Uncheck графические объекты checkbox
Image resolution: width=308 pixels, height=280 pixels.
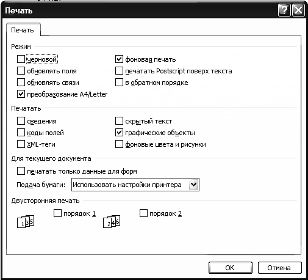(x=119, y=133)
